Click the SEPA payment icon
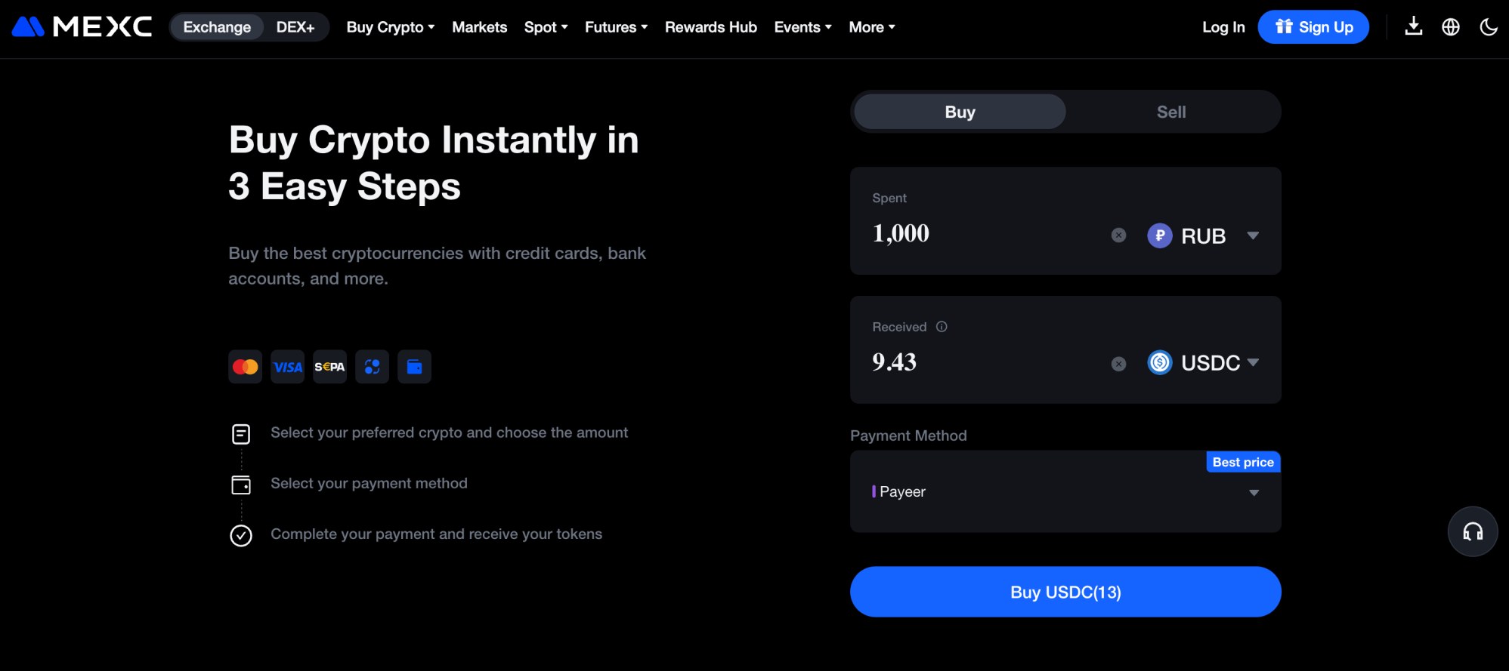 (329, 367)
